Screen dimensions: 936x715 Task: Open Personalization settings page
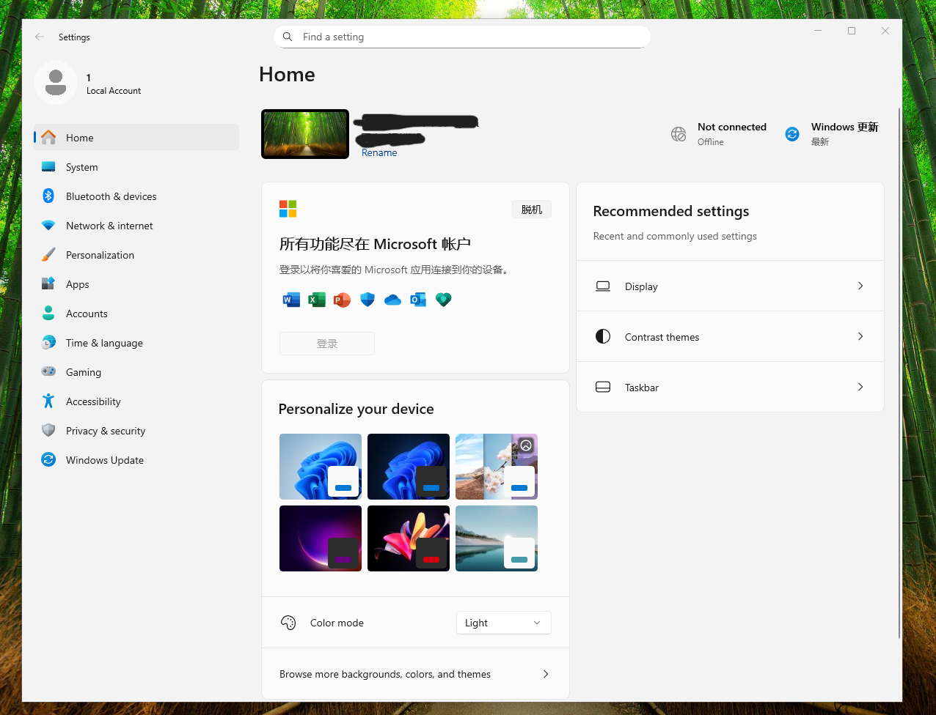pyautogui.click(x=136, y=255)
